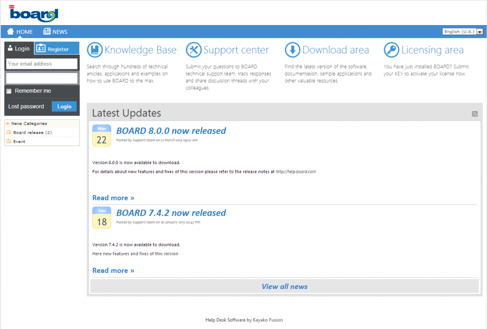Click the Version 8.0.0 is now available text

pos(136,163)
